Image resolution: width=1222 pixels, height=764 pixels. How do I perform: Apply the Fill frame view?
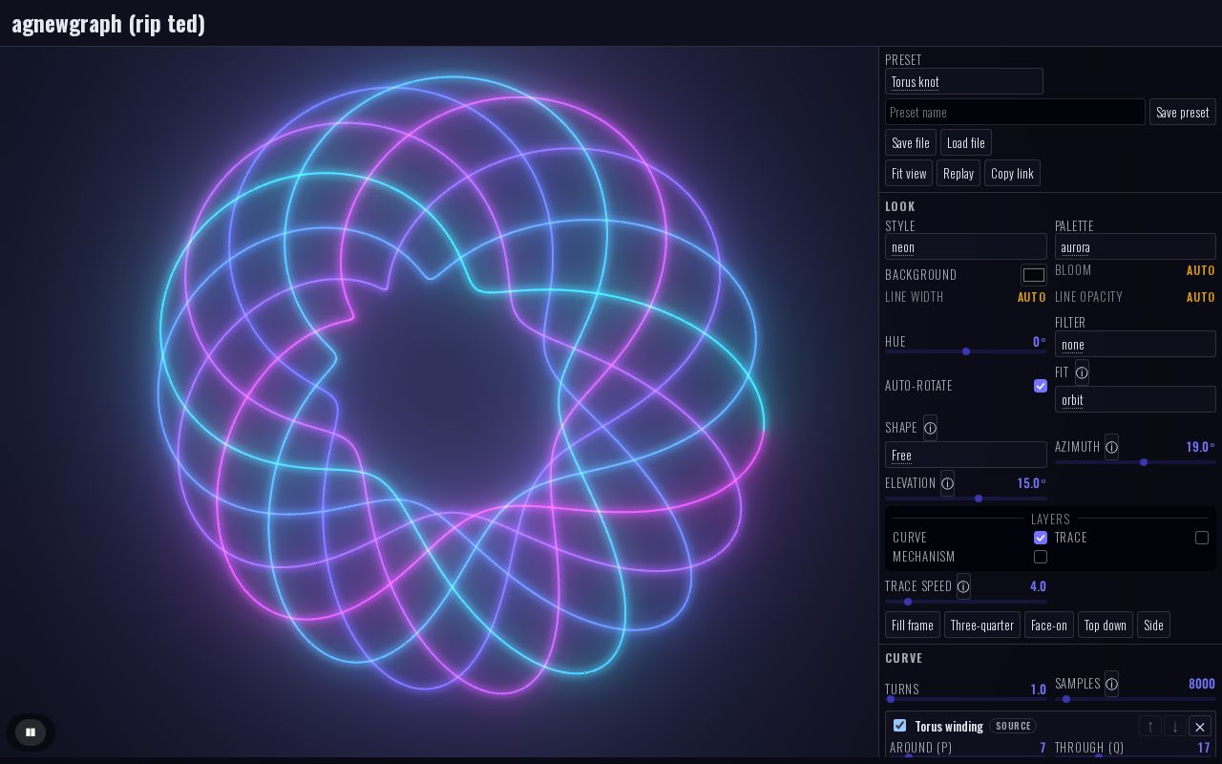pyautogui.click(x=913, y=625)
